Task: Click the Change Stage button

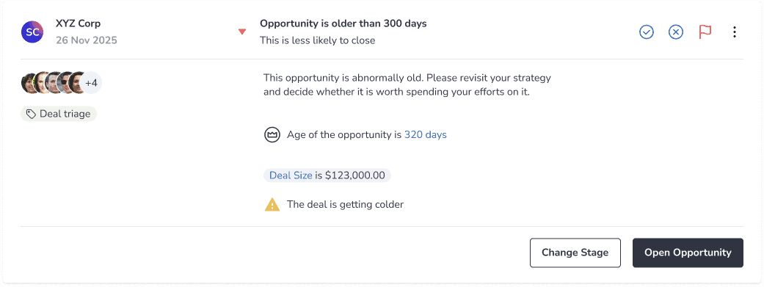Action: (575, 253)
